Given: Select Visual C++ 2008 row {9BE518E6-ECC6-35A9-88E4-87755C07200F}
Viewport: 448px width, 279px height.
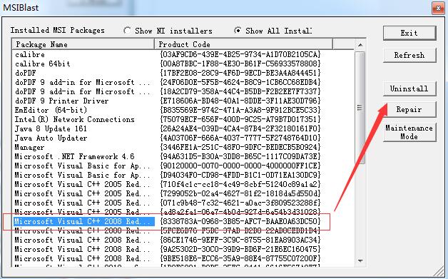Looking at the screenshot, I should 183,258.
